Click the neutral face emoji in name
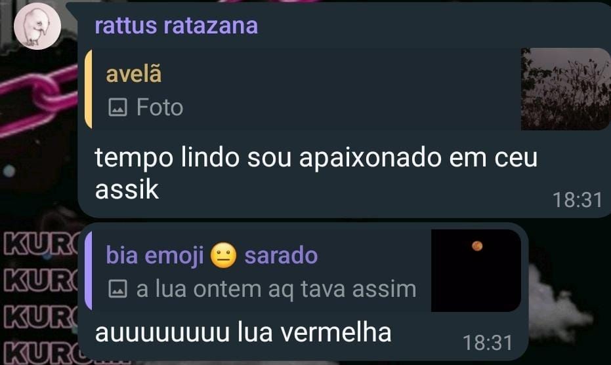 click(223, 256)
